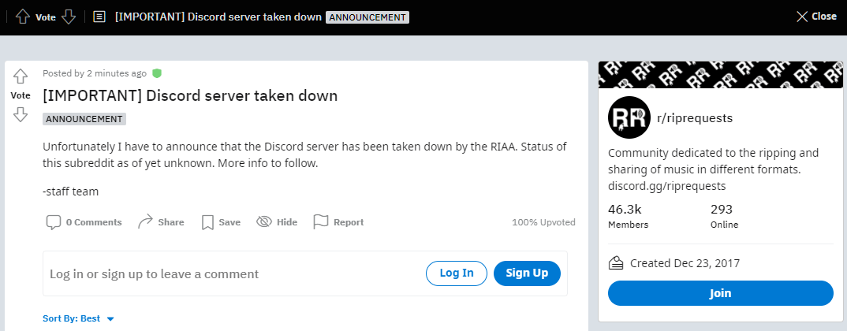Viewport: 847px width, 331px height.
Task: Click the upvote arrow in the top black bar
Action: [x=22, y=17]
